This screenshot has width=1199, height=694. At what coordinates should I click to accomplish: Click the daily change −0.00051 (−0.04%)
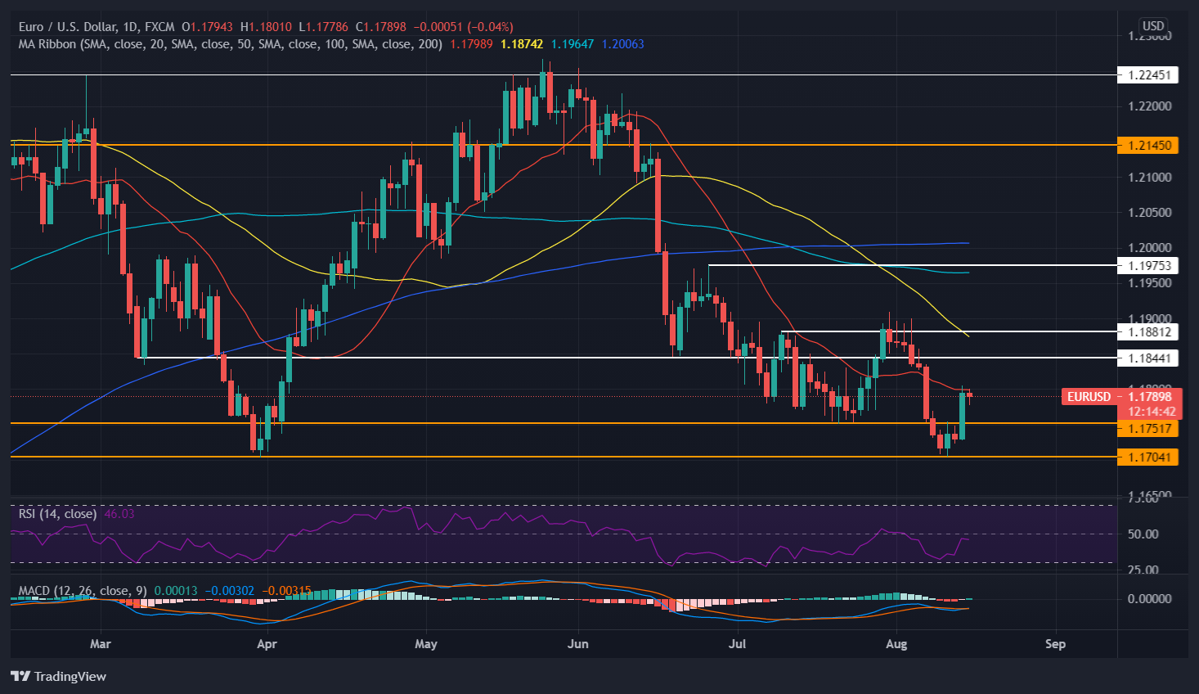[462, 27]
